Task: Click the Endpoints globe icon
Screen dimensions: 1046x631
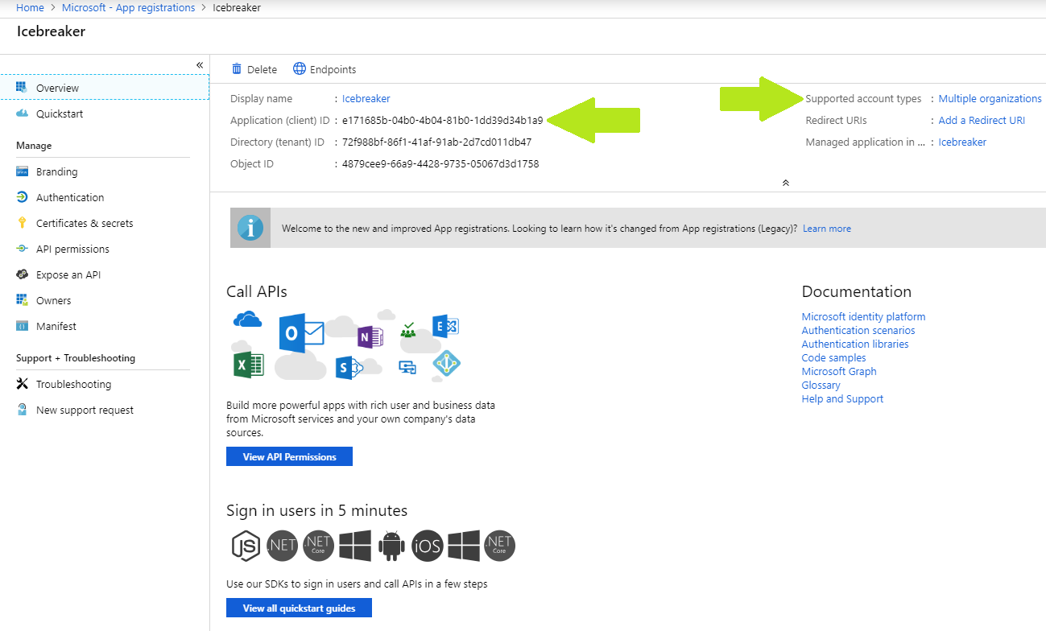Action: coord(300,69)
